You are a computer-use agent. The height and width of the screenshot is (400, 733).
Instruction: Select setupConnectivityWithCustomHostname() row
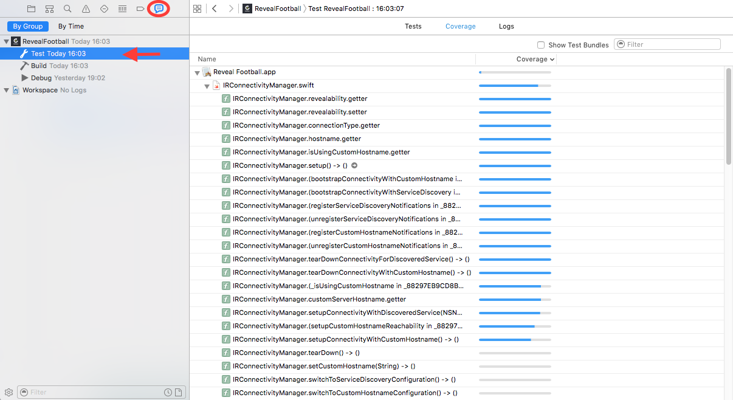[x=457, y=339]
